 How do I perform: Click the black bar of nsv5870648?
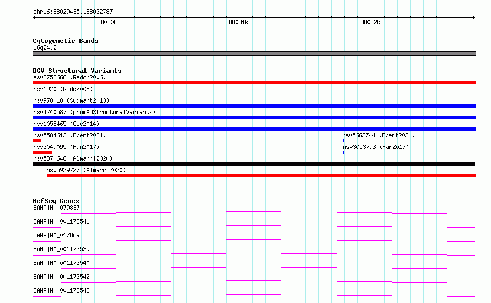click(x=254, y=164)
